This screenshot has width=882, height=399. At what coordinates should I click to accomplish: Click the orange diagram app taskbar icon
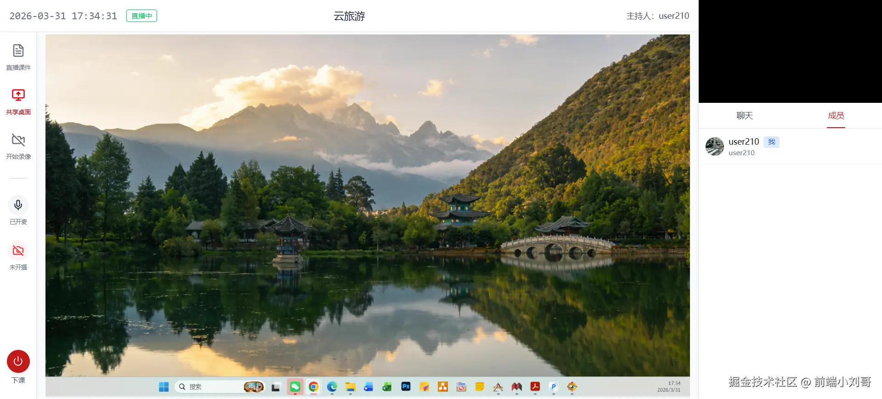443,387
